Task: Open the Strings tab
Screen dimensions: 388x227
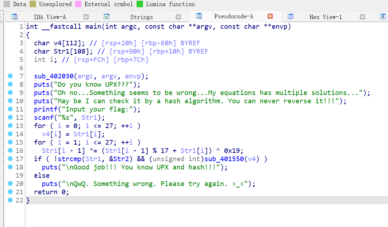Action: (x=142, y=17)
